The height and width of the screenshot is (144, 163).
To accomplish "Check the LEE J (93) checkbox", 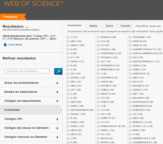I will pyautogui.click(x=68, y=41).
